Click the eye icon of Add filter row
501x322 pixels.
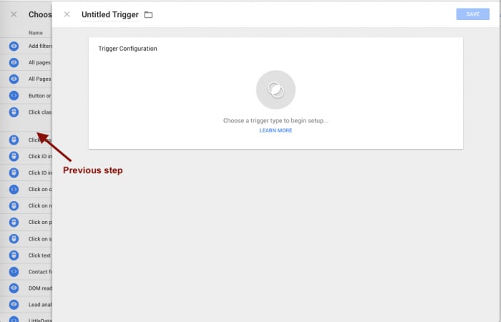click(14, 46)
